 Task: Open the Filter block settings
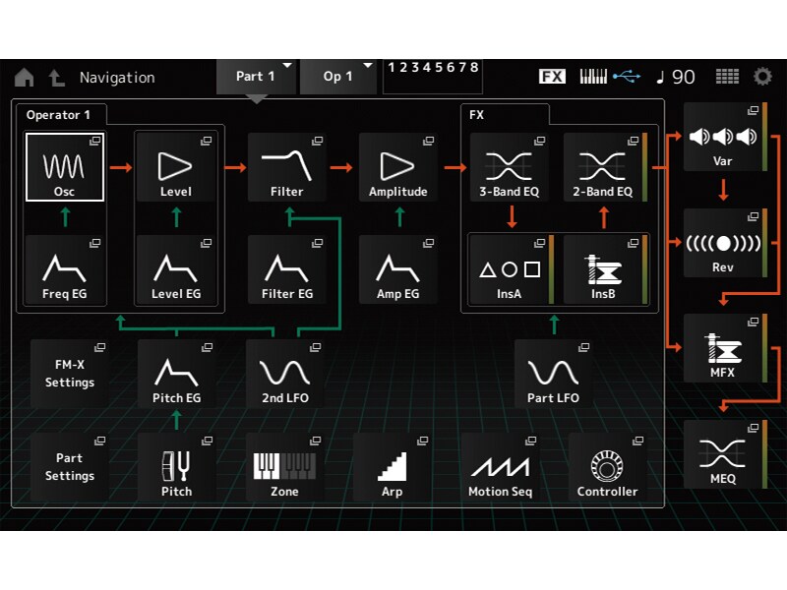tap(287, 167)
